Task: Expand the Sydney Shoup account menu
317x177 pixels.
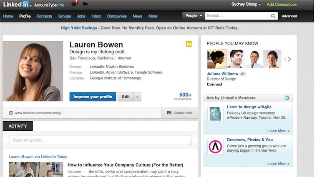Action: pyautogui.click(x=246, y=4)
